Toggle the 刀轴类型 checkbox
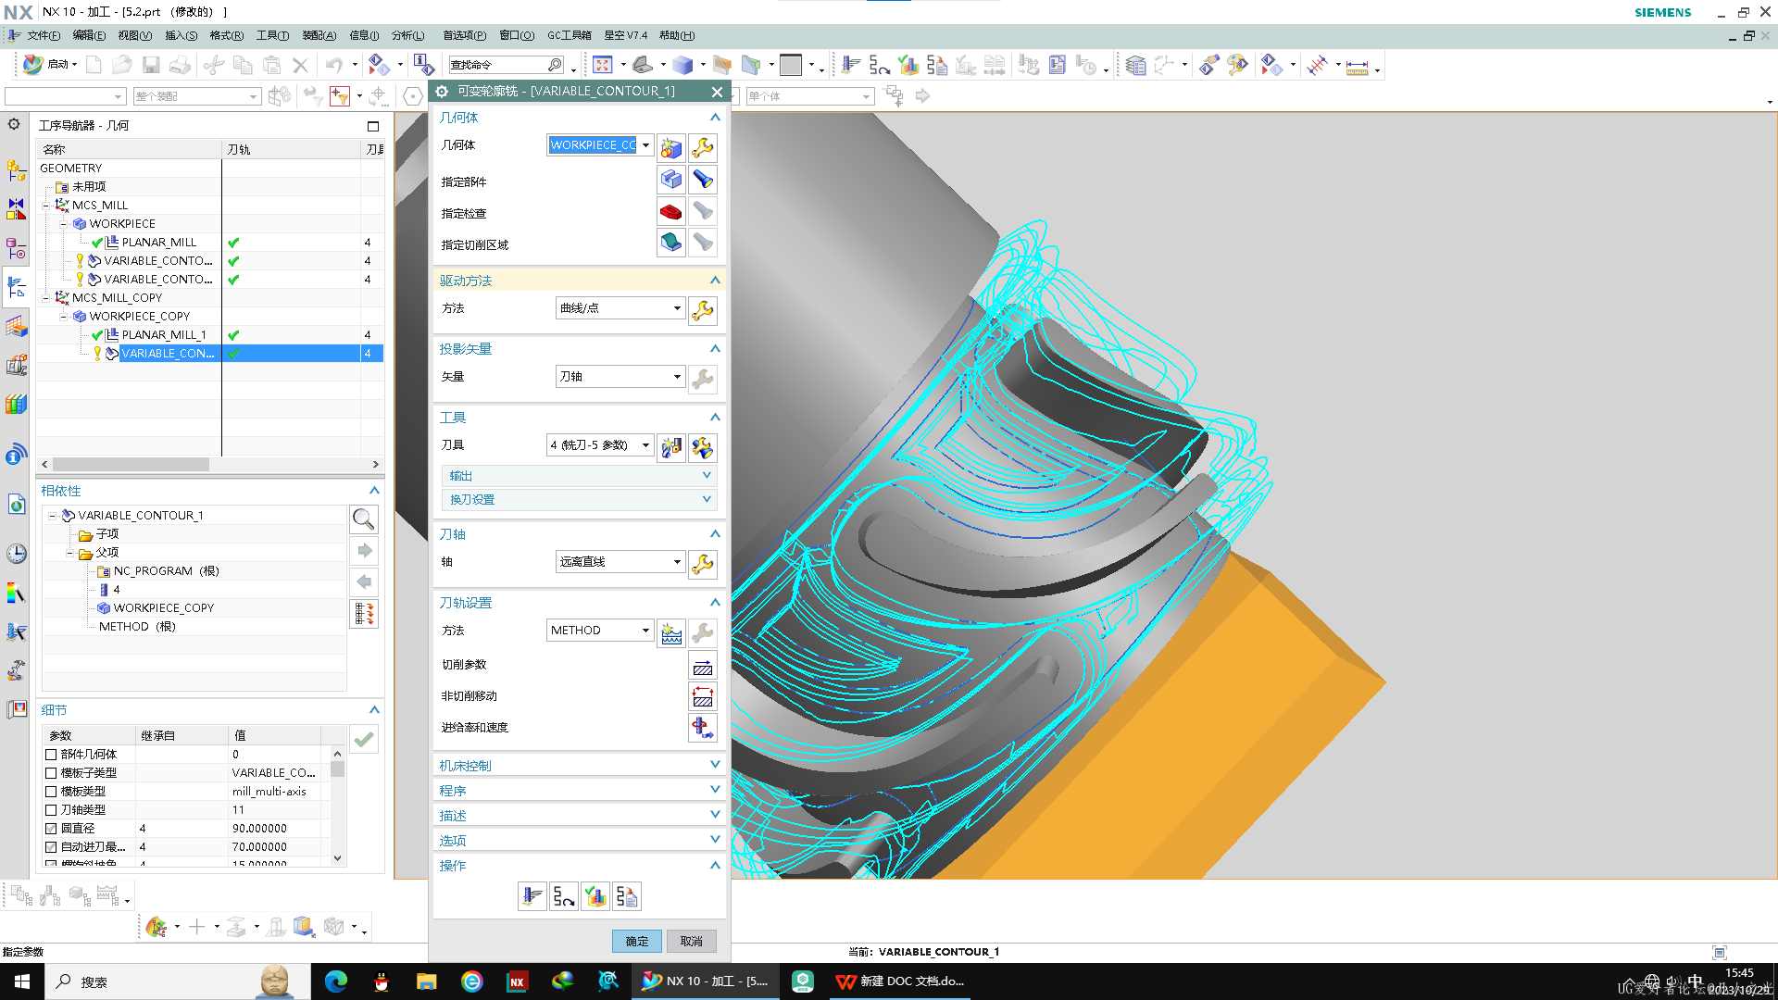1778x1000 pixels. (x=51, y=810)
